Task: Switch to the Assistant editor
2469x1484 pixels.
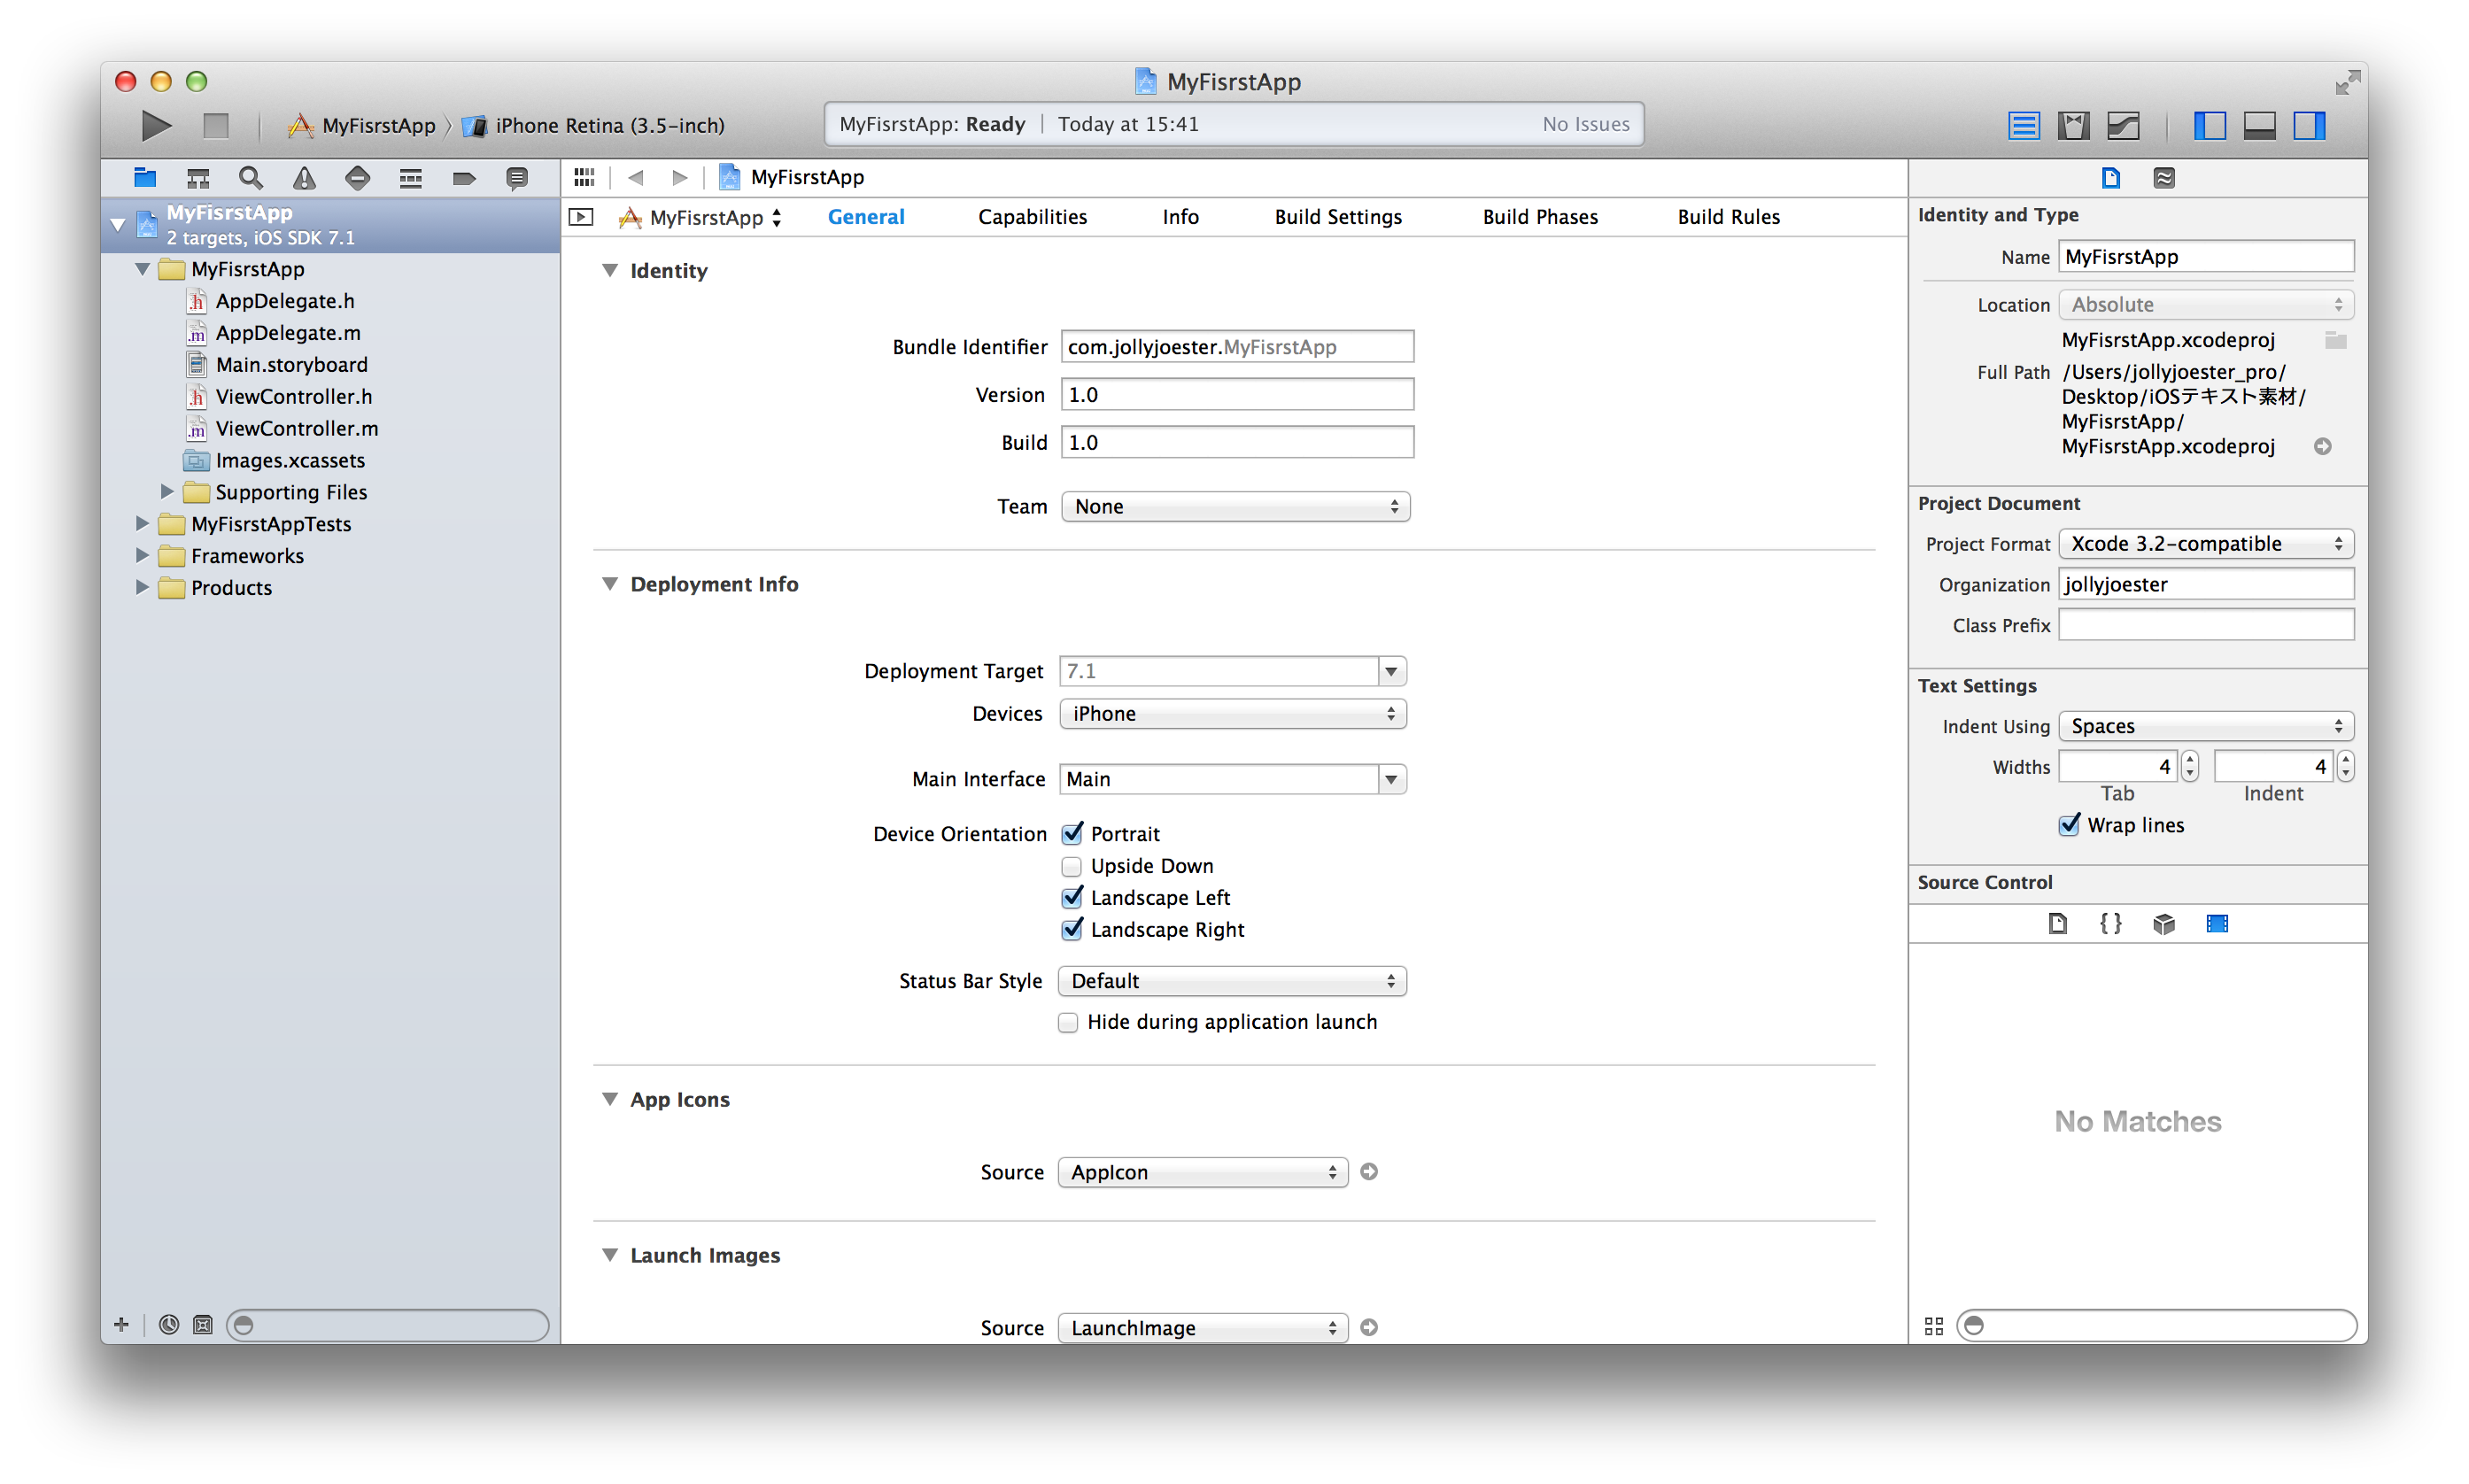Action: click(2072, 125)
